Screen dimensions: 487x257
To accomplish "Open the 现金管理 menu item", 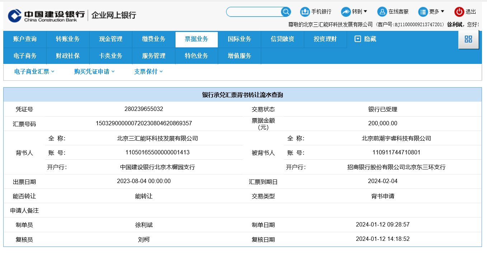I will (111, 39).
